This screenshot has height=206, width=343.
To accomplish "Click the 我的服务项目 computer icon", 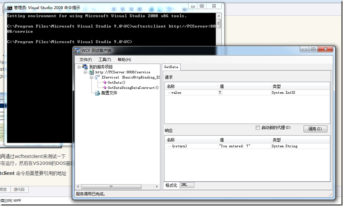I will (x=85, y=67).
